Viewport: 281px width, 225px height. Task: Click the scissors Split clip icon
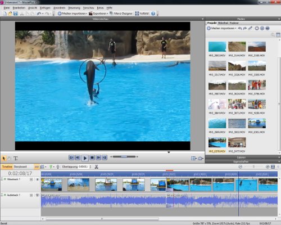97,166
